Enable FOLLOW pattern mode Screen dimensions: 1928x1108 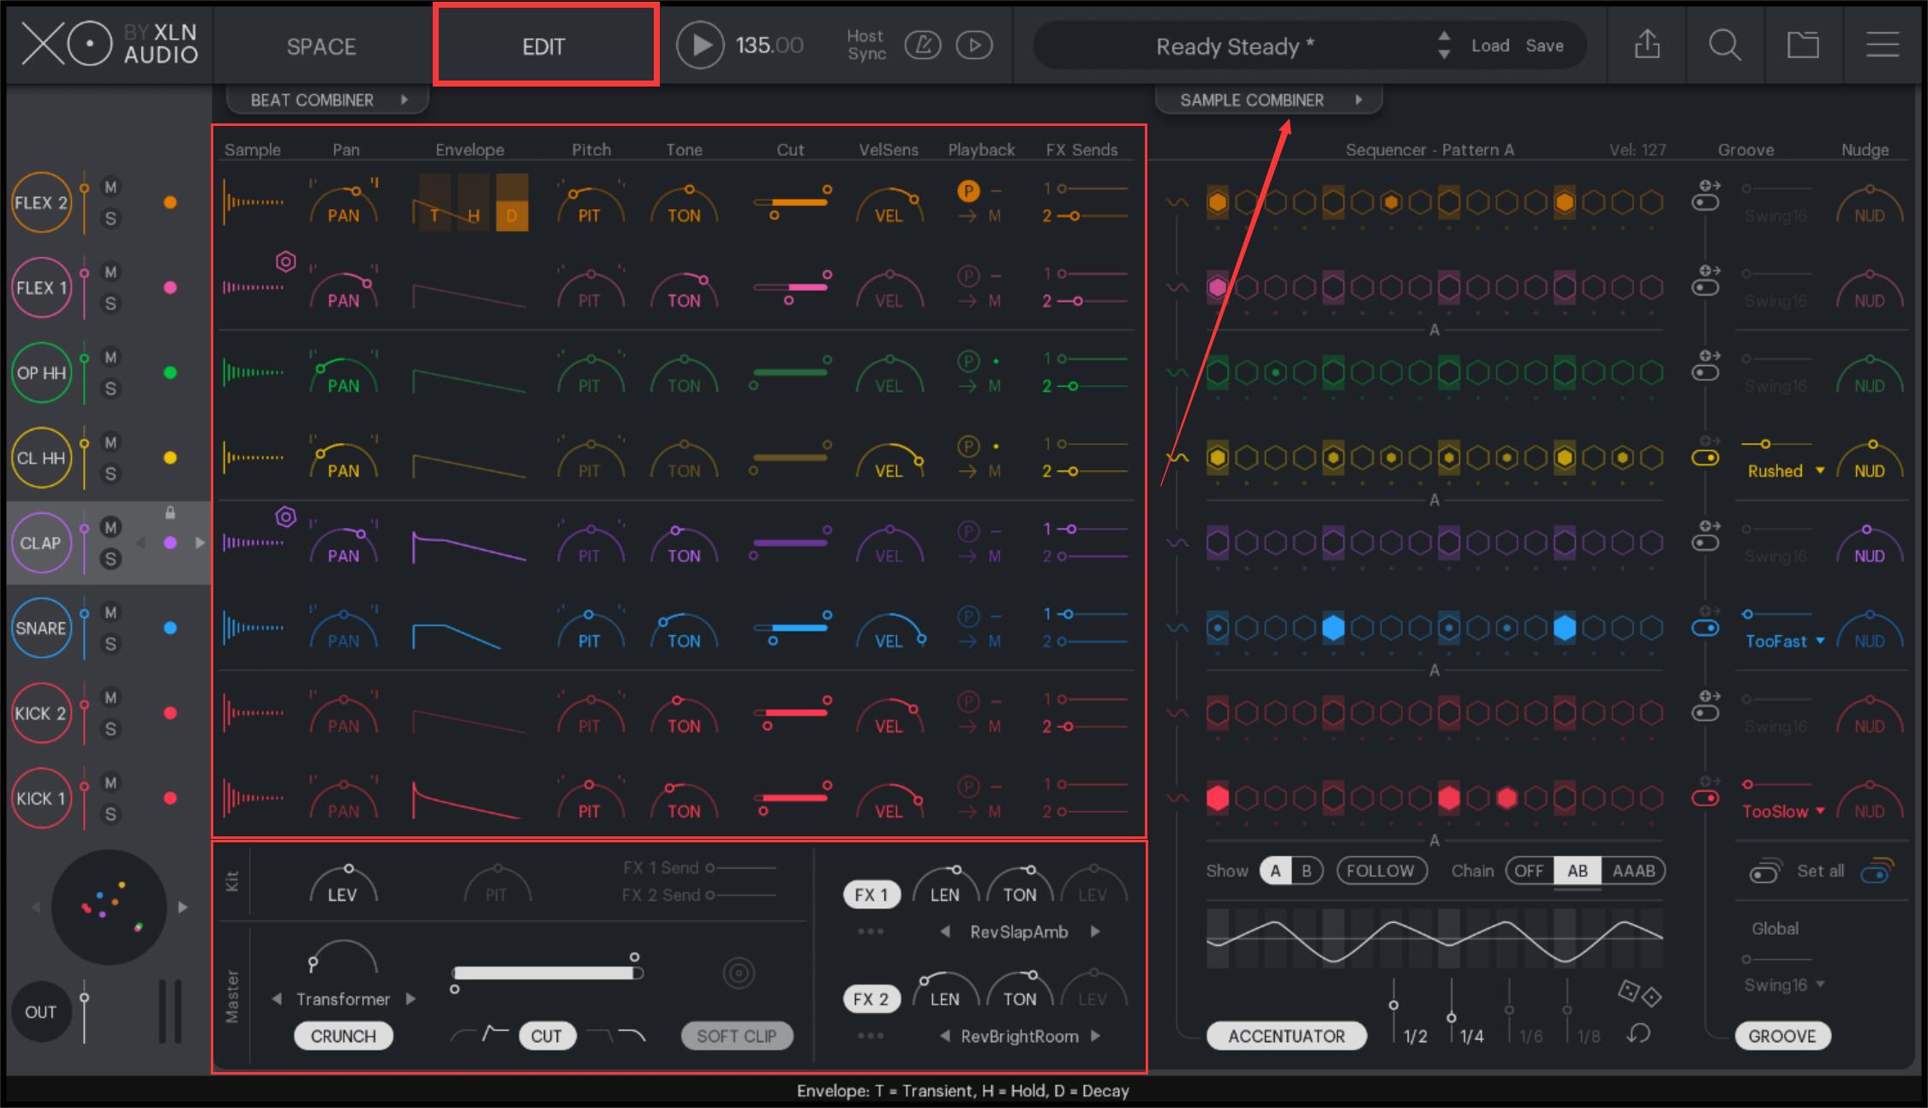[1380, 871]
